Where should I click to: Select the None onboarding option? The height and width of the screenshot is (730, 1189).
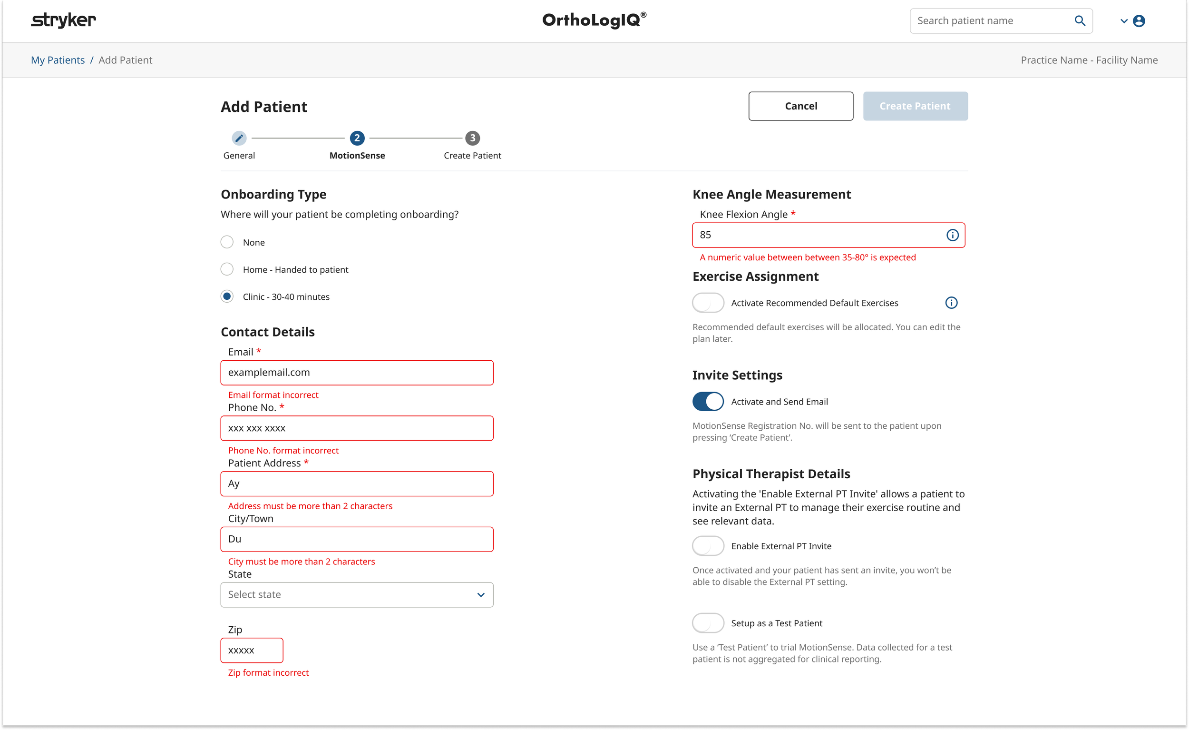(227, 242)
